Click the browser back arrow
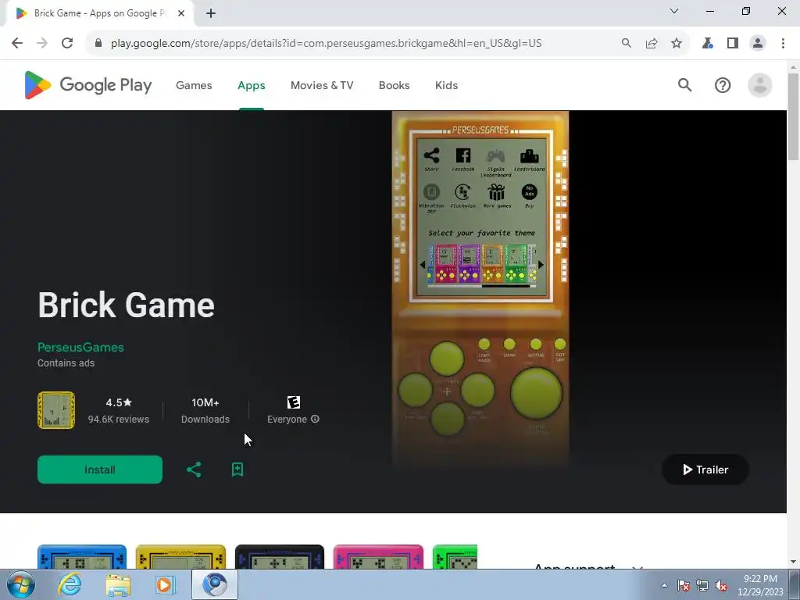 pyautogui.click(x=17, y=43)
